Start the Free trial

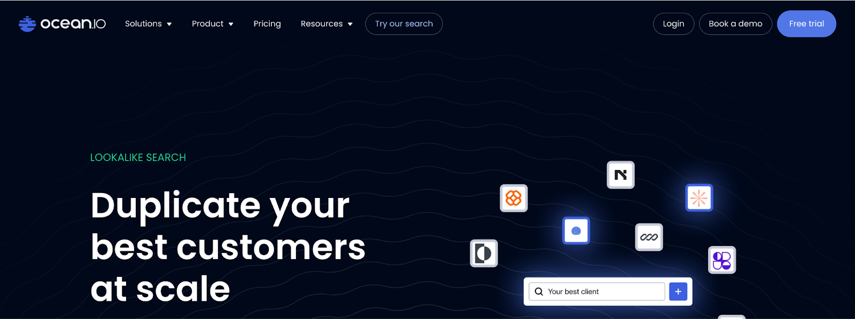806,24
